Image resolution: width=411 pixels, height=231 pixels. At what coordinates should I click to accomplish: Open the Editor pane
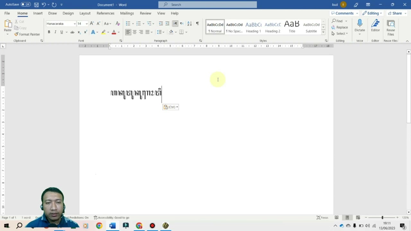375,26
